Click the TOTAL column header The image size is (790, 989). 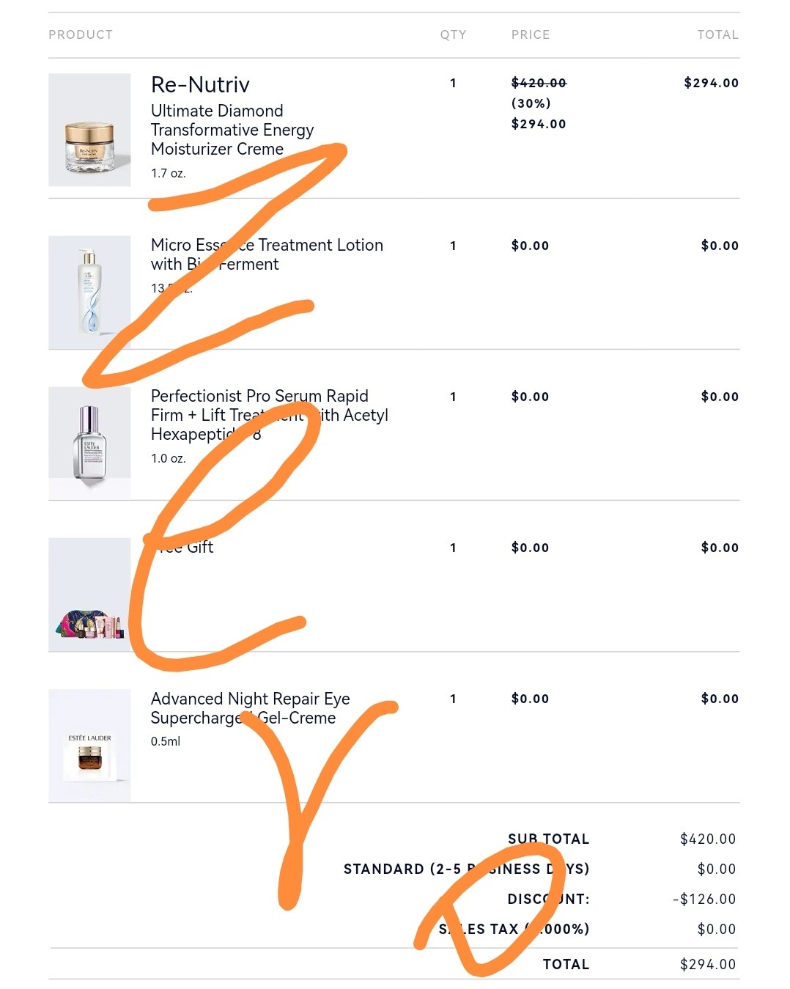pos(717,34)
